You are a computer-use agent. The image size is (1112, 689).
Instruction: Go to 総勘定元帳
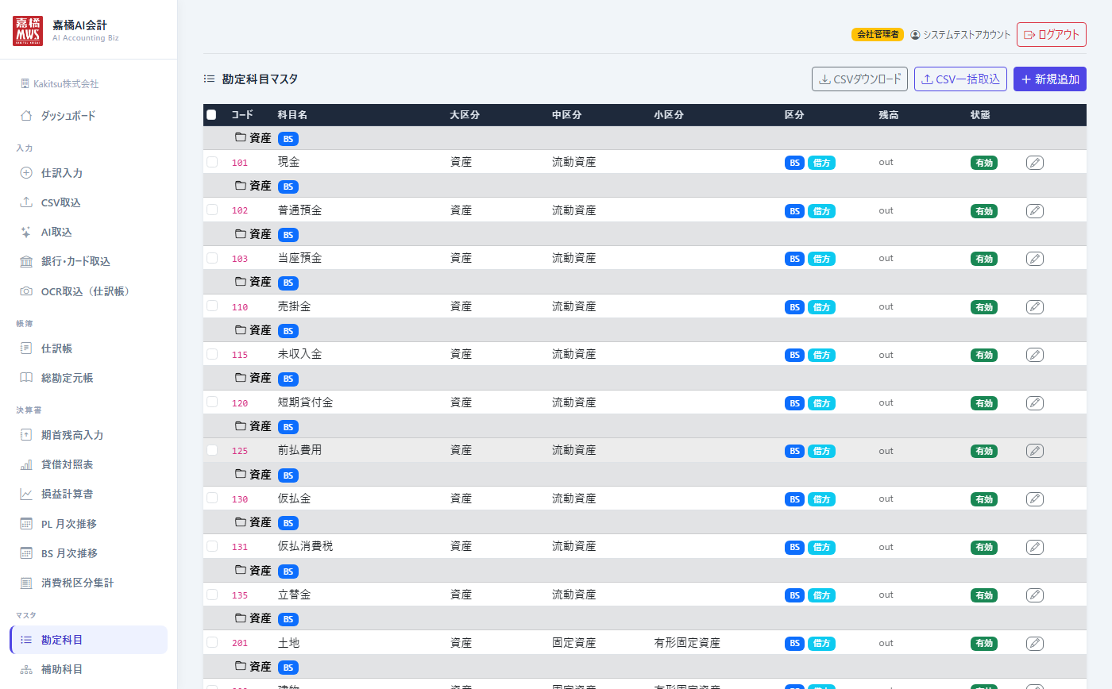point(88,378)
